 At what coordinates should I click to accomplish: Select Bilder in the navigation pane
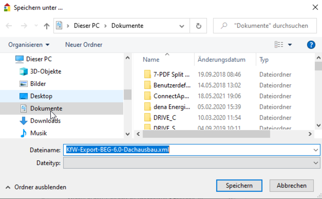tap(38, 84)
